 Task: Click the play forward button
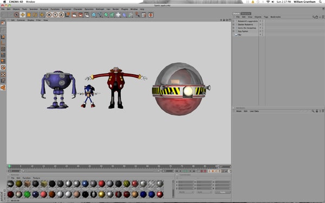187,171
